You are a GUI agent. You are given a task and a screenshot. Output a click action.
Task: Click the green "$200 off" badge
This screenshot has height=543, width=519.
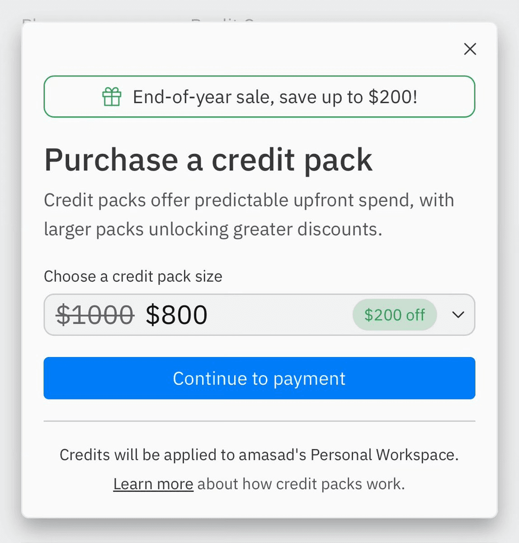395,314
